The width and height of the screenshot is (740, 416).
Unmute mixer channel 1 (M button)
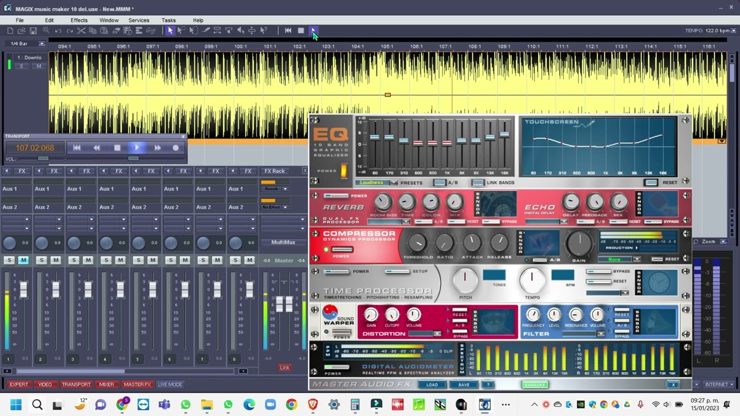pos(23,261)
